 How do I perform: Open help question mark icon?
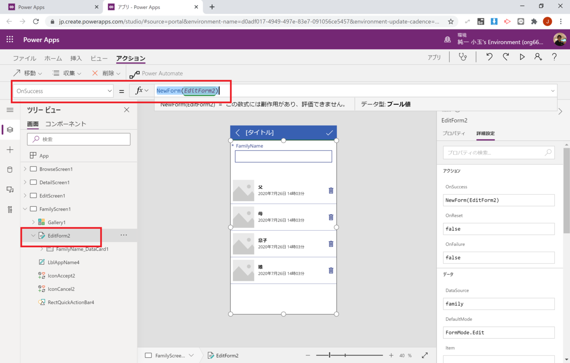click(554, 57)
